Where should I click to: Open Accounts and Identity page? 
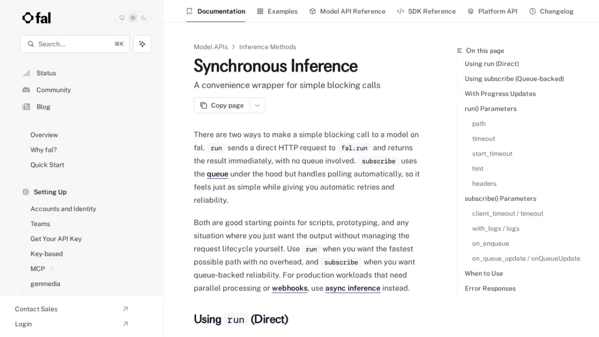[63, 209]
